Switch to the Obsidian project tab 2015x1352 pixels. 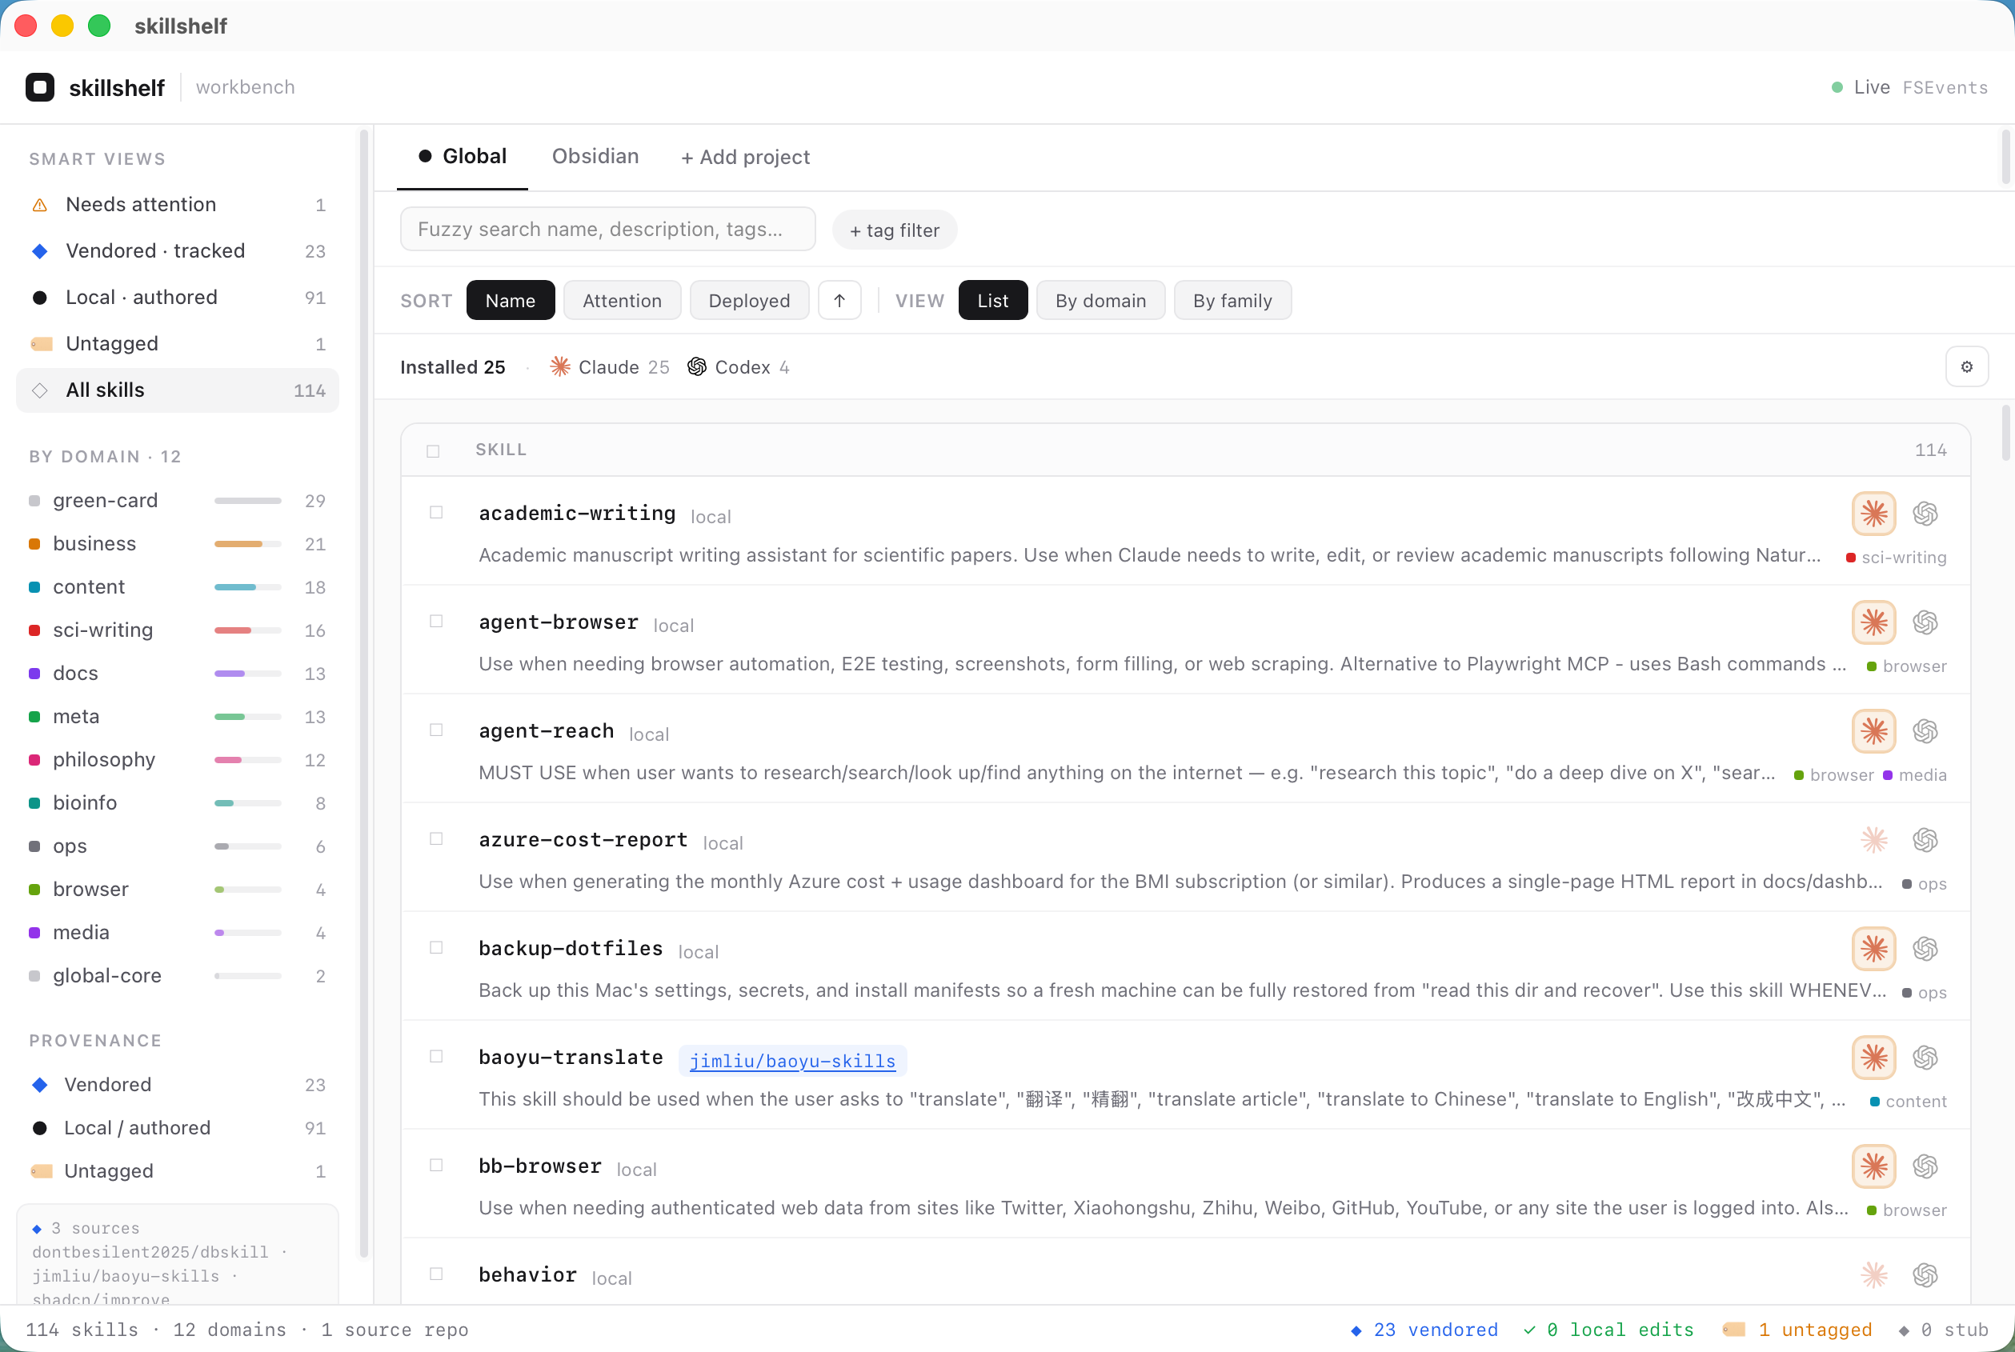(x=595, y=157)
